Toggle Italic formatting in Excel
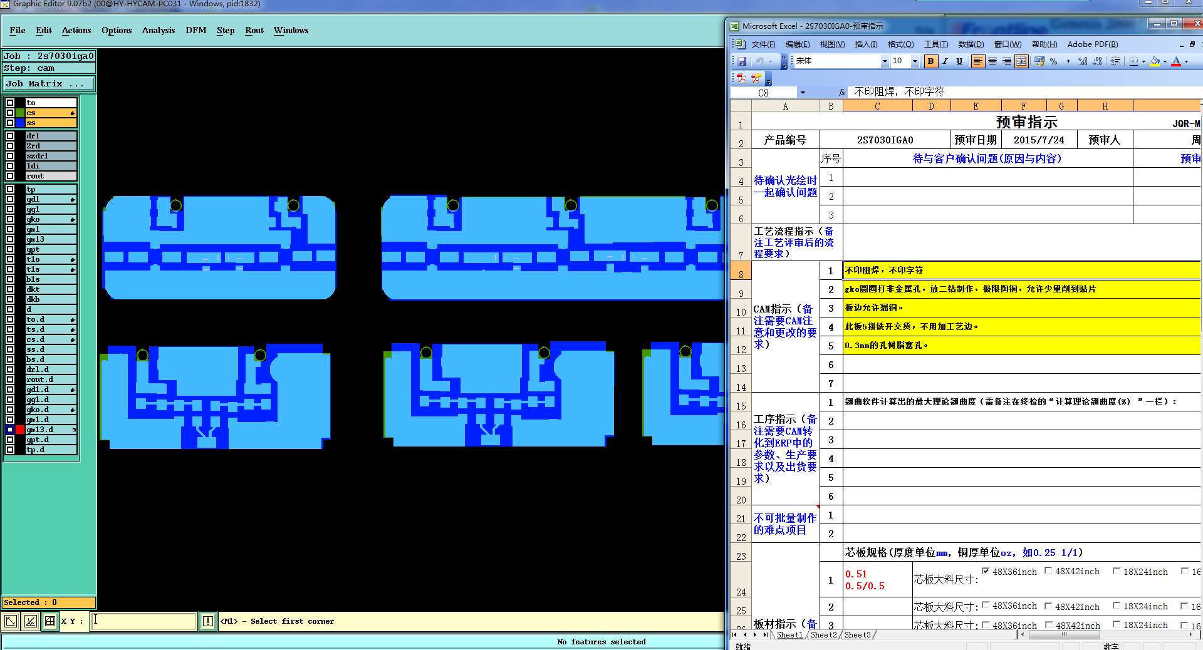This screenshot has height=650, width=1203. pyautogui.click(x=945, y=61)
